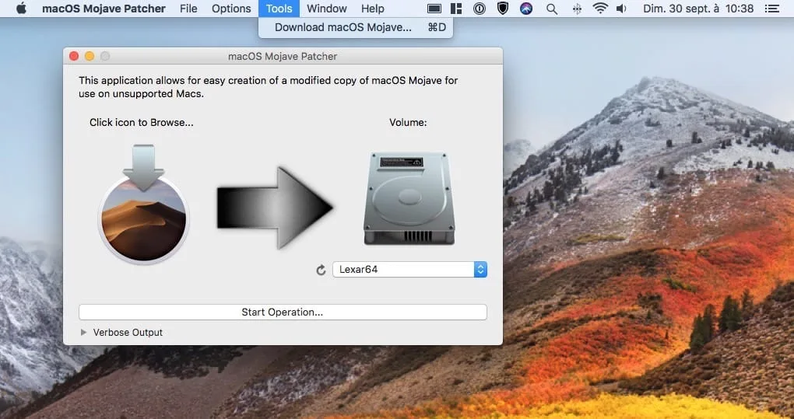This screenshot has width=794, height=419.
Task: Open the macOS Mojave Patcher app menu
Action: (x=104, y=9)
